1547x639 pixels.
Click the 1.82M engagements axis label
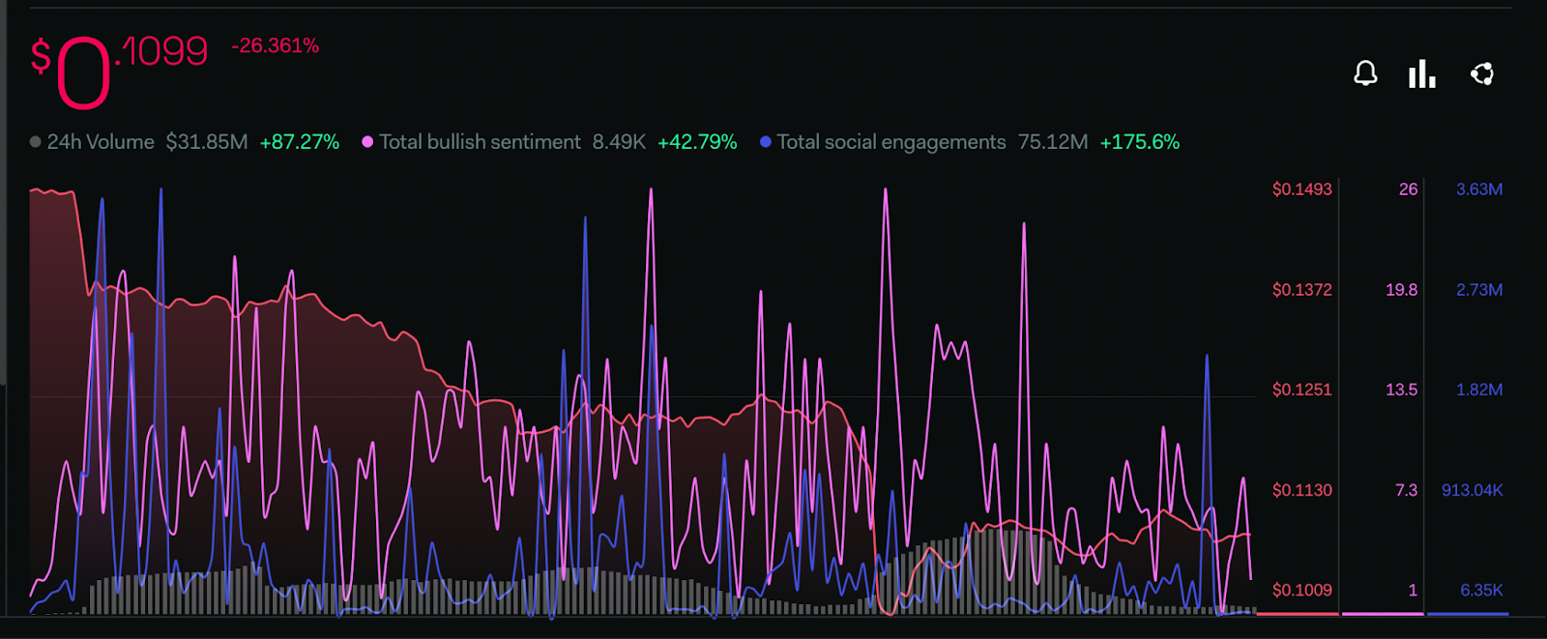pos(1479,390)
